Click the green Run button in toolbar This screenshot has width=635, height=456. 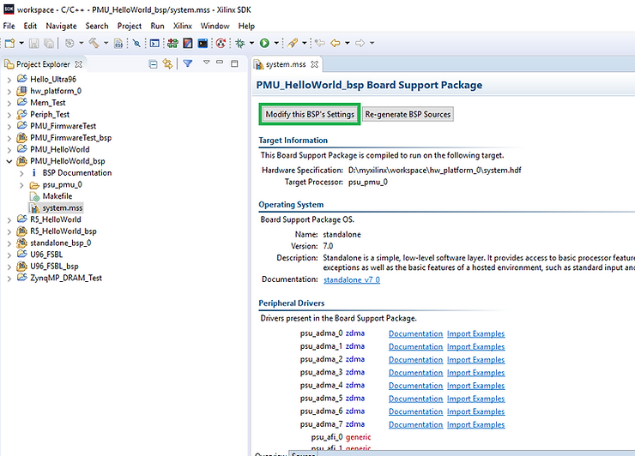pos(264,43)
